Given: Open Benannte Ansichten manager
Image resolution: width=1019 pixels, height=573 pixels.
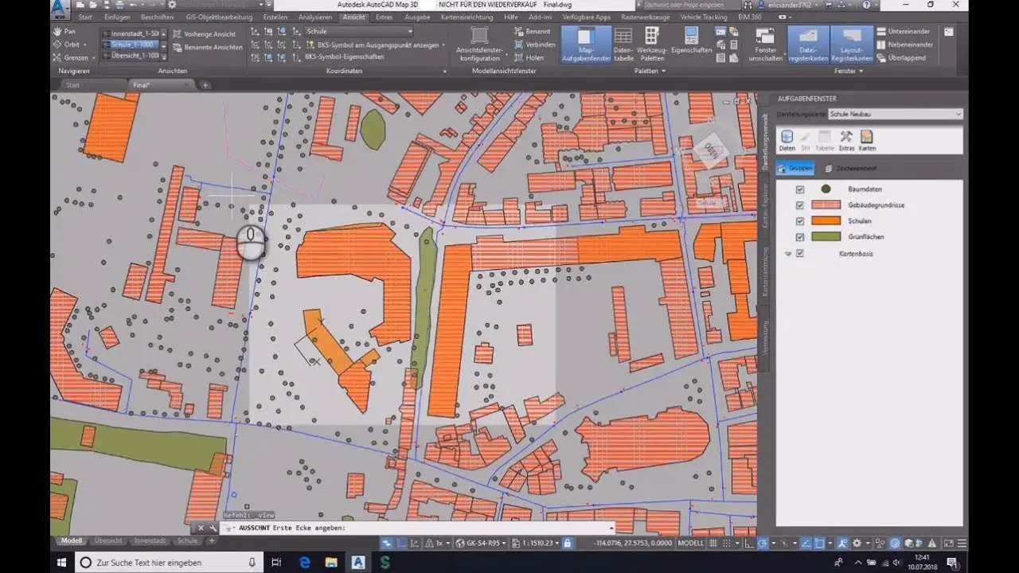Looking at the screenshot, I should (x=207, y=48).
